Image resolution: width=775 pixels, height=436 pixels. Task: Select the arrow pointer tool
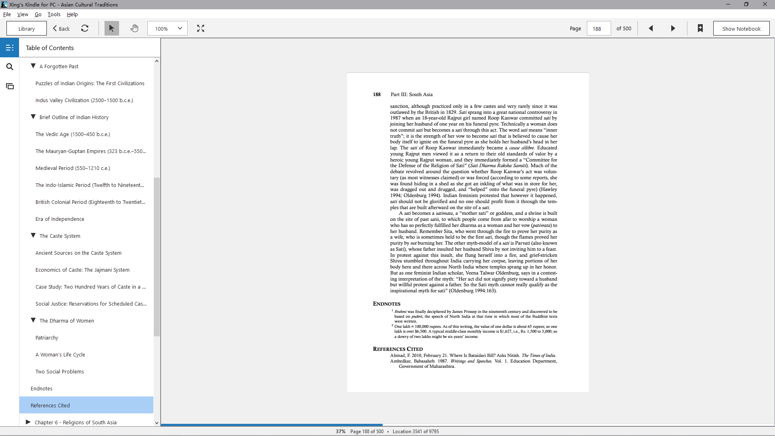[x=112, y=28]
